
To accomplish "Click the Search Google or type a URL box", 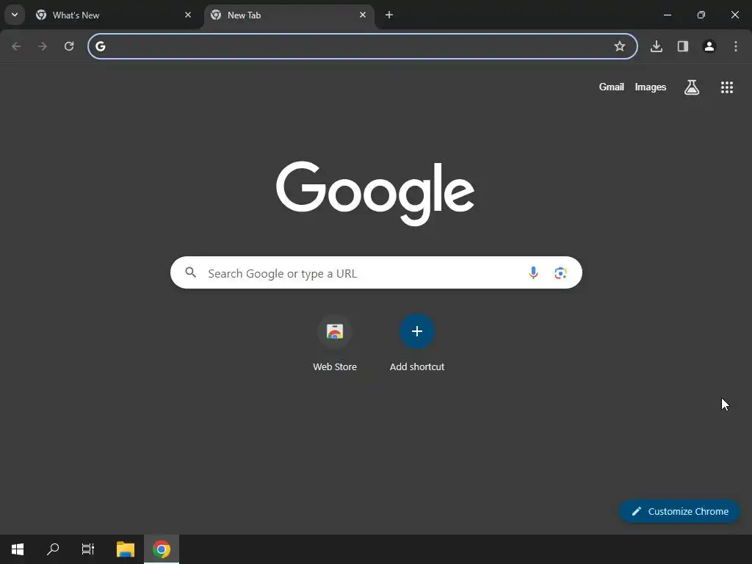I will click(x=376, y=272).
